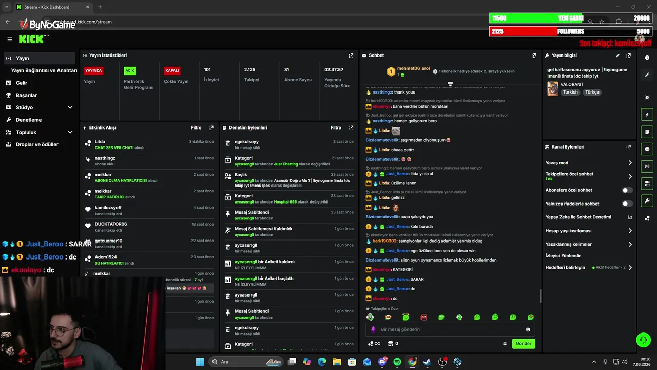Open Filtre in Etkinlik Akışı panel
Viewport: 657px width, 370px height.
(196, 127)
